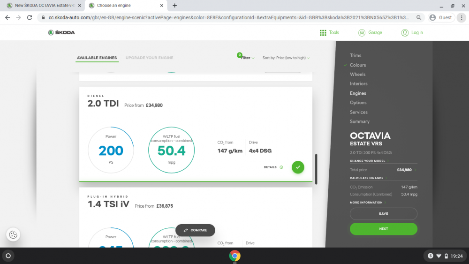Go to Summary step in sidebar
This screenshot has width=469, height=264.
(360, 121)
